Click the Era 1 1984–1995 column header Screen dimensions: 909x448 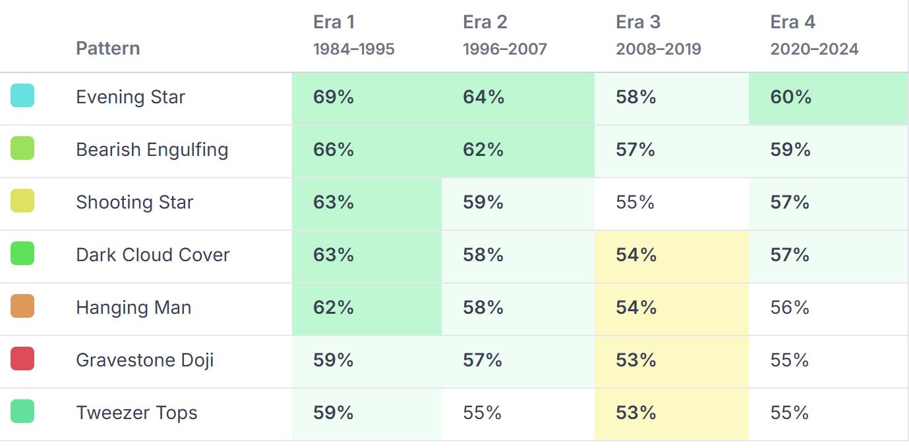coord(354,36)
